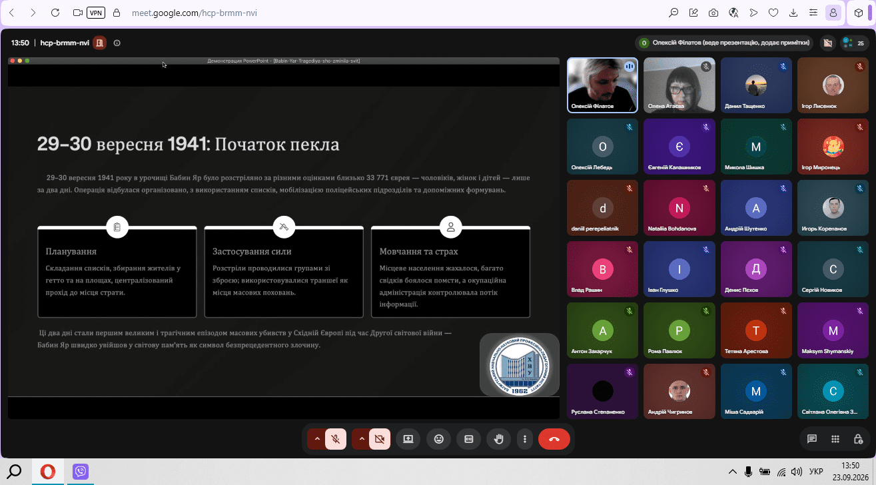Open activities grid icon

click(x=835, y=439)
